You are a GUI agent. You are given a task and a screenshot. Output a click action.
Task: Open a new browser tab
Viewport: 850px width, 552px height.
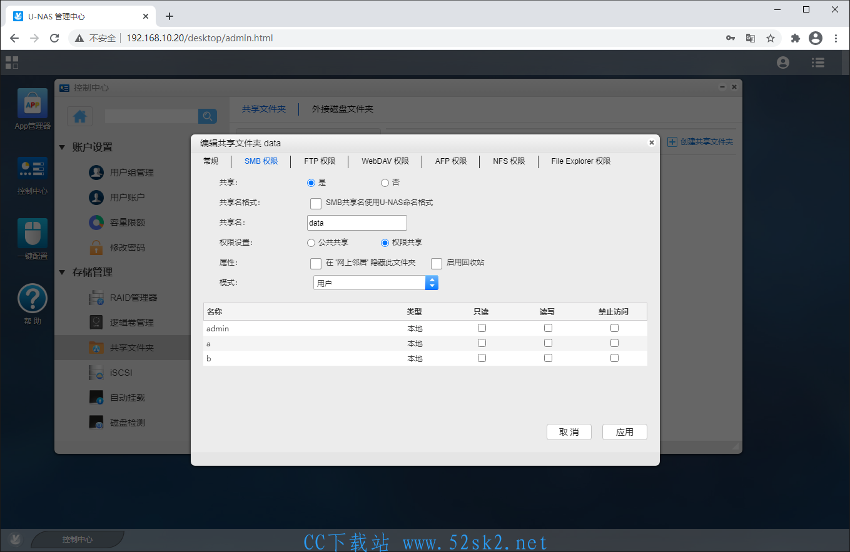coord(169,16)
